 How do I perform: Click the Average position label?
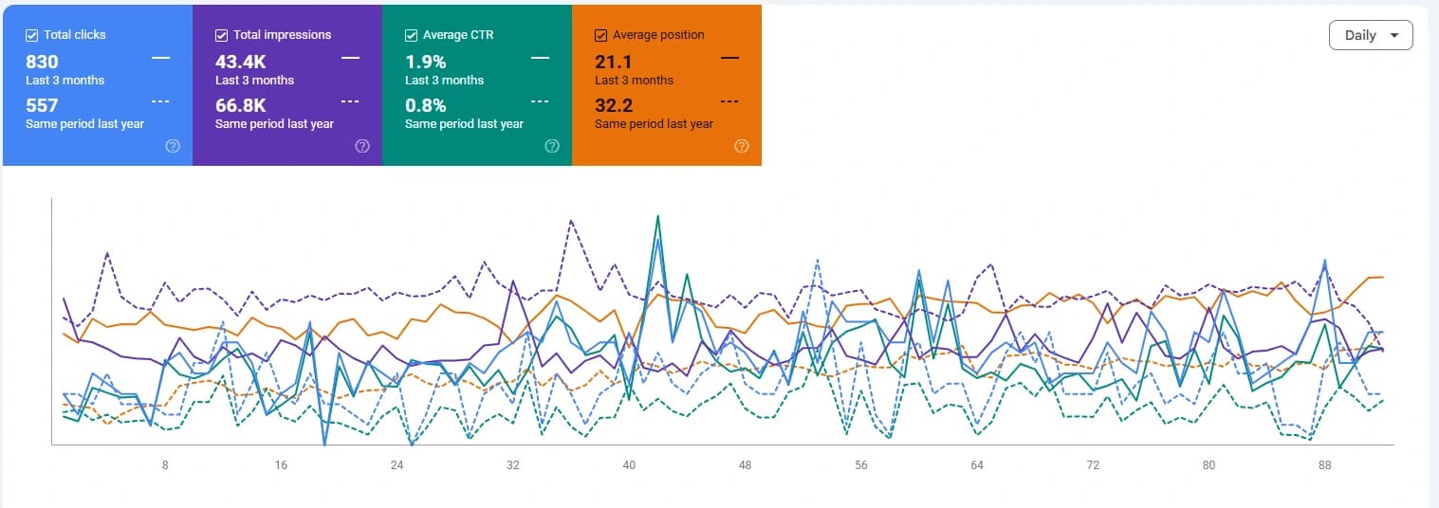click(658, 35)
